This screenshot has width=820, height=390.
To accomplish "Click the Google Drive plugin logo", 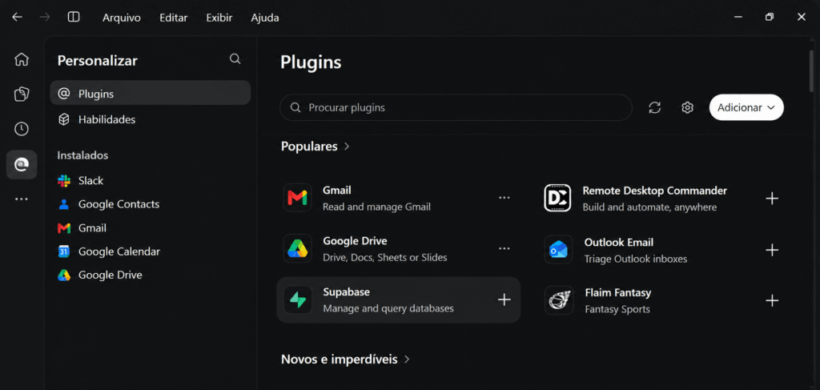I will [298, 248].
